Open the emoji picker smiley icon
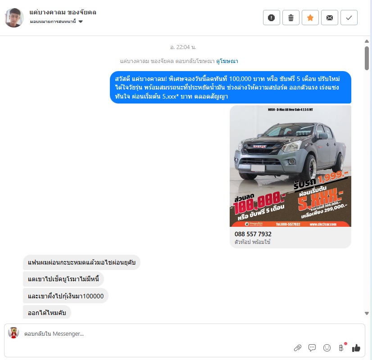 pyautogui.click(x=327, y=348)
